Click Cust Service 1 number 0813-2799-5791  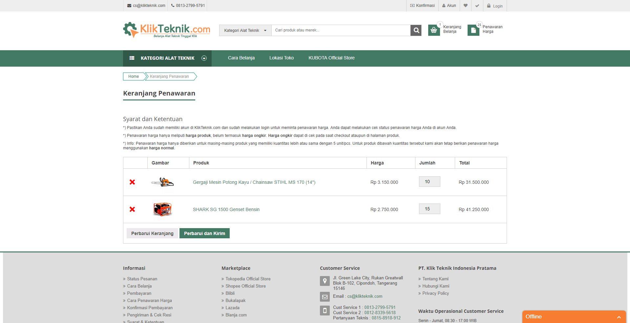click(x=380, y=307)
